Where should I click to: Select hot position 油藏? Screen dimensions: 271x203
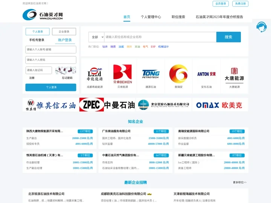[x=121, y=47]
